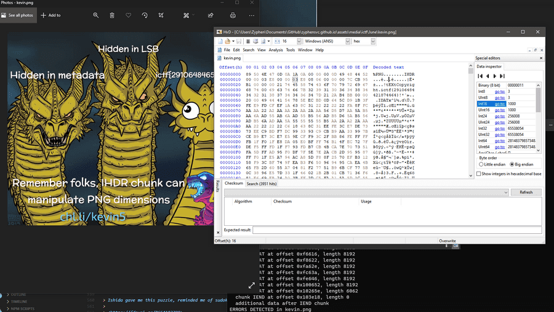
Task: Jump to first byte in Data inspector
Action: [x=480, y=76]
